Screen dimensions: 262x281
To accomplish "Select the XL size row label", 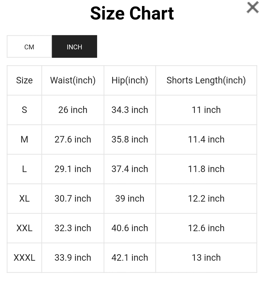I will tap(24, 199).
